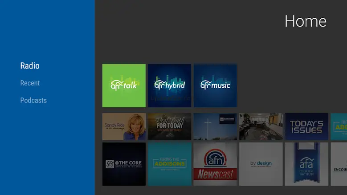Screen dimensions: 347x195
Task: Click the Home page title
Action: pos(306,21)
